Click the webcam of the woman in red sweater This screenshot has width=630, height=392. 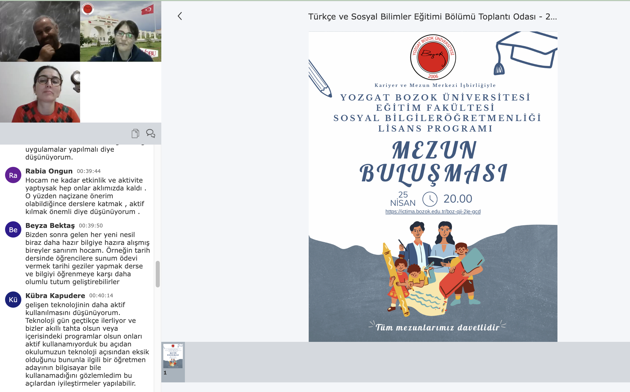point(40,92)
